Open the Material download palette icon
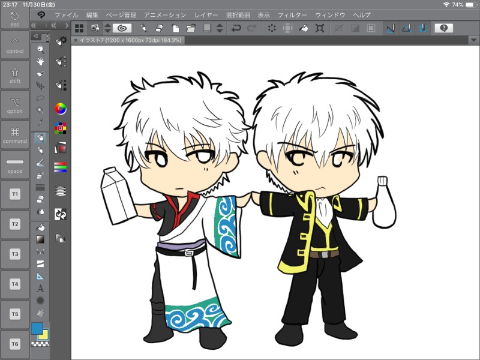The height and width of the screenshot is (360, 480). [x=61, y=238]
